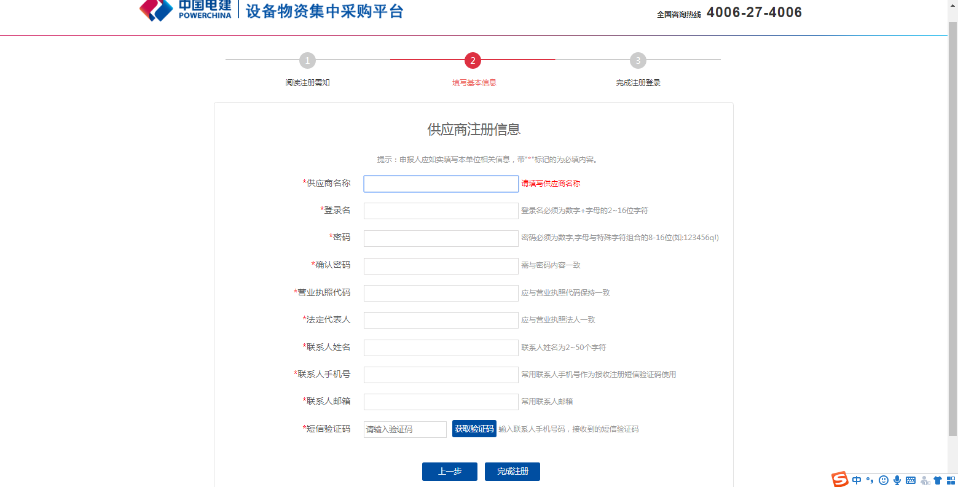
Task: Click the 设备物资集中采购平台 title
Action: click(324, 11)
